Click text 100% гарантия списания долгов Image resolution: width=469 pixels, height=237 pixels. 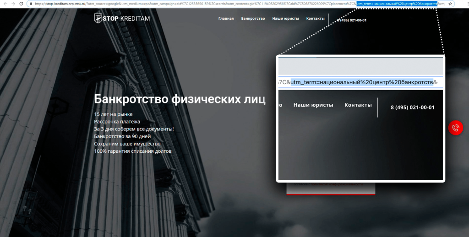(133, 151)
